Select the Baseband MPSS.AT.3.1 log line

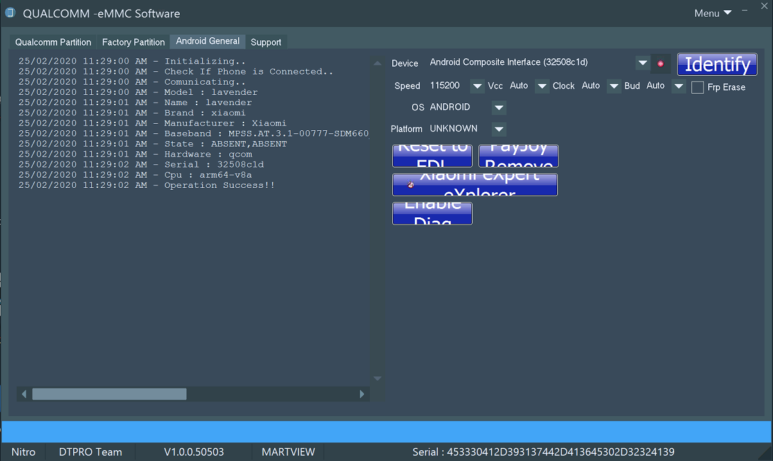point(194,133)
